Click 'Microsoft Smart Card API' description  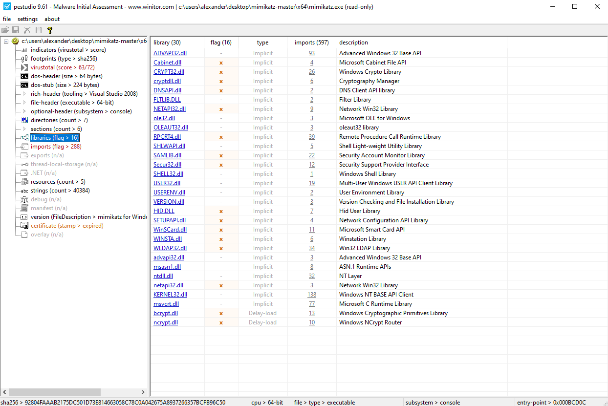372,230
